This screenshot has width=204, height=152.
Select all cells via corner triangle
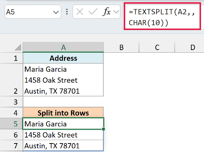coord(18,47)
